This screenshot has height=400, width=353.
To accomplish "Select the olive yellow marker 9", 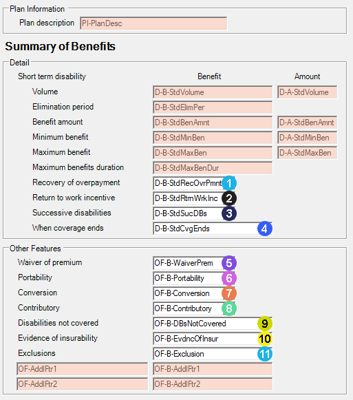I will click(x=265, y=324).
